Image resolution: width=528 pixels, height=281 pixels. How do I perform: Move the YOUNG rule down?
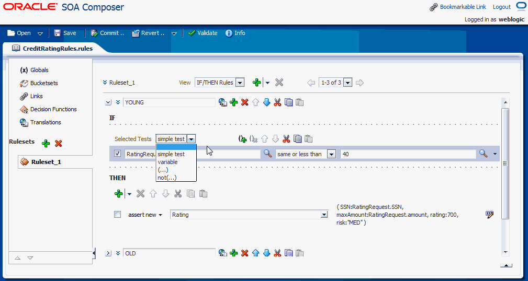(267, 102)
